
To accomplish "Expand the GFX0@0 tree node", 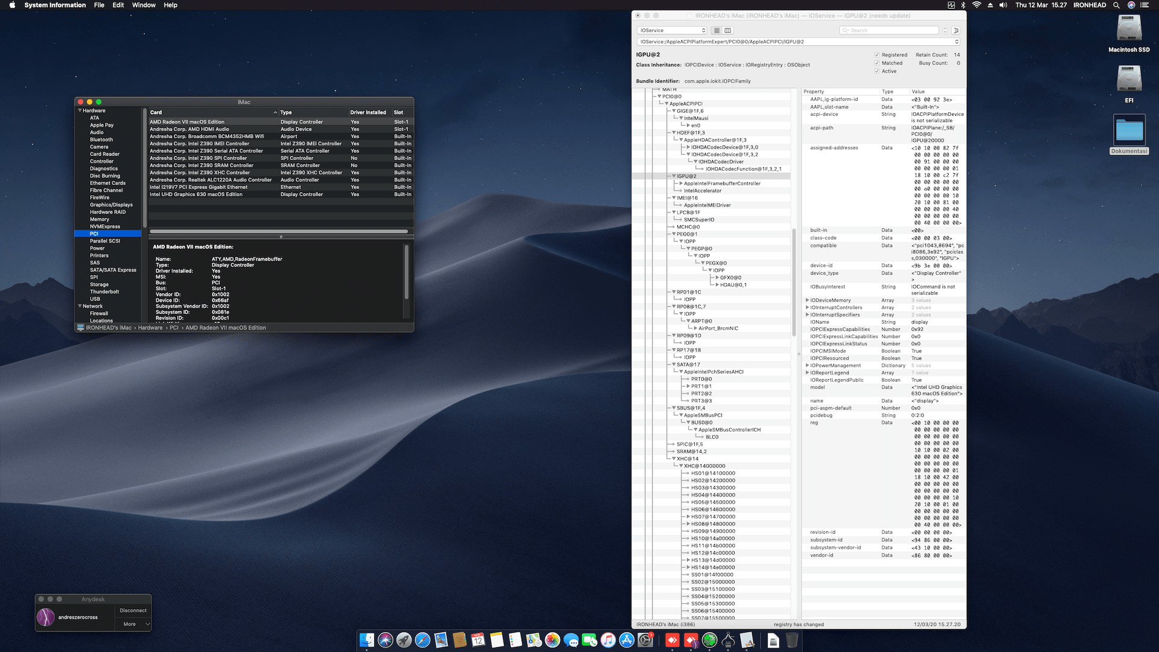I will [717, 278].
